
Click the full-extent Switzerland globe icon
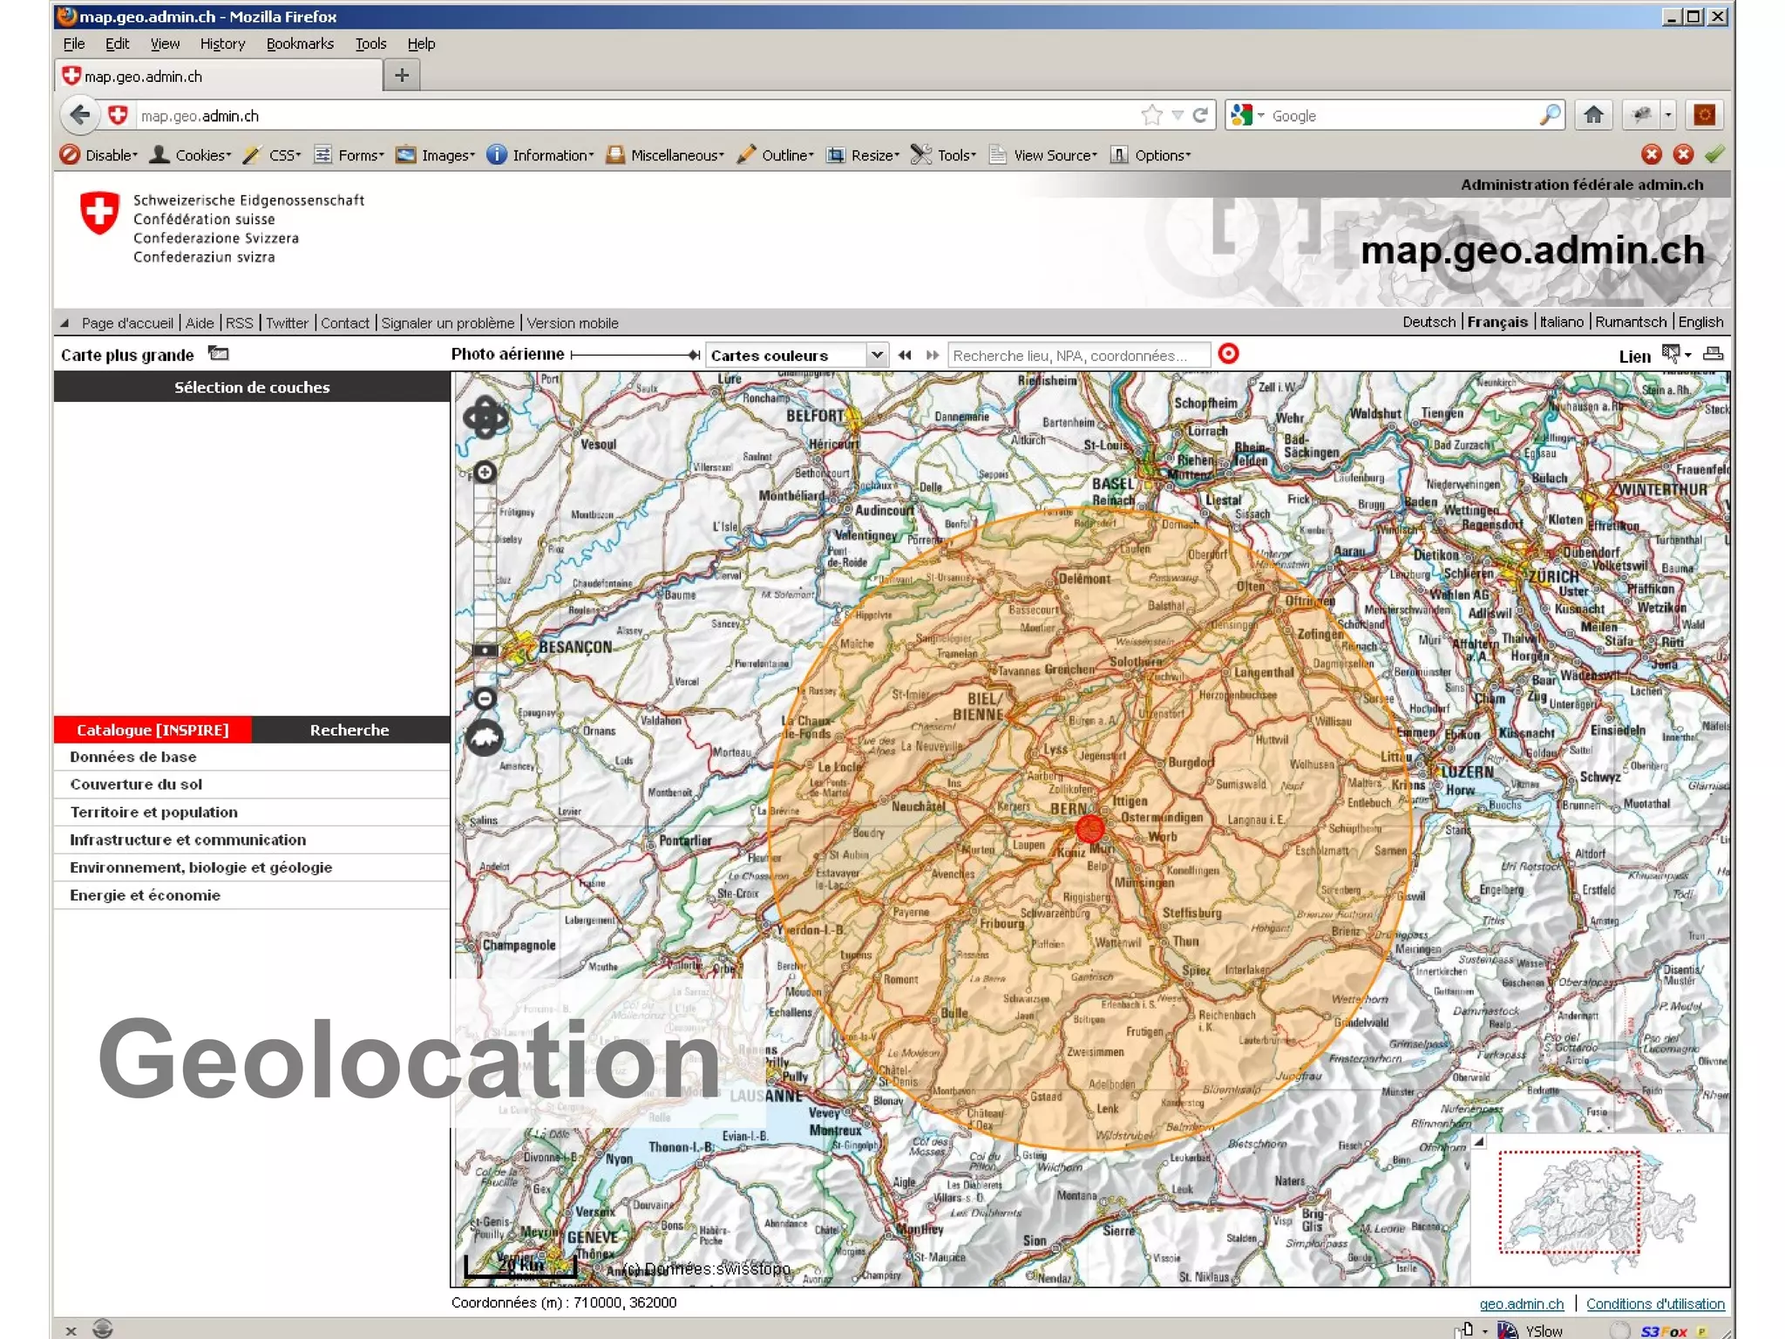point(485,739)
